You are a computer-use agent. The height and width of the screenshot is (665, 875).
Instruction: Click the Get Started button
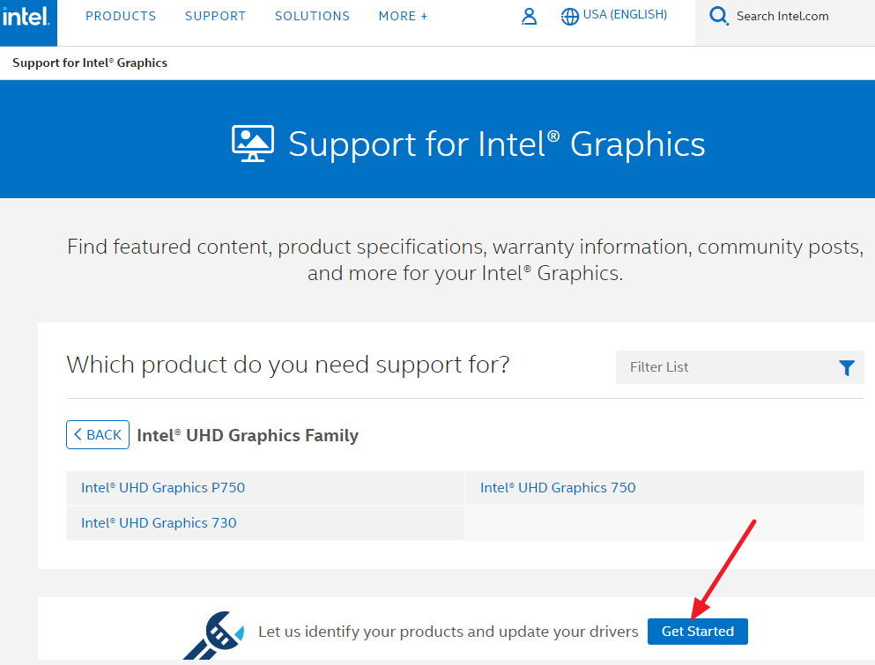tap(698, 631)
